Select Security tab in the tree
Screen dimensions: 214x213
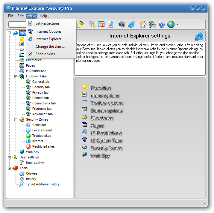point(41,87)
